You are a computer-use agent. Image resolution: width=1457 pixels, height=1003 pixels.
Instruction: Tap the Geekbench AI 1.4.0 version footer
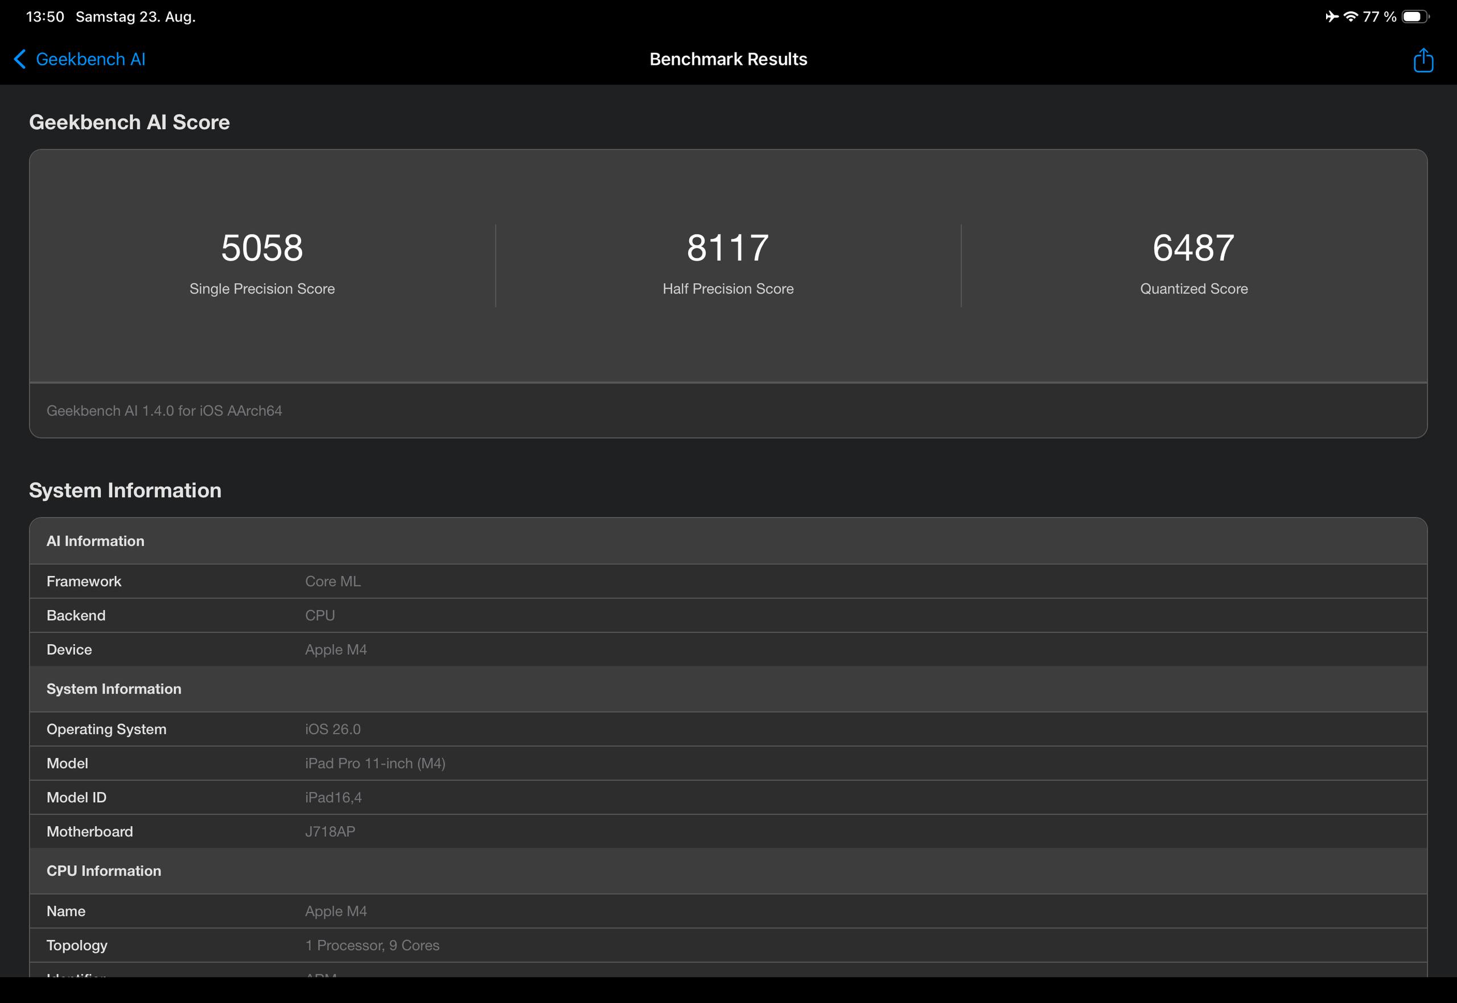164,410
